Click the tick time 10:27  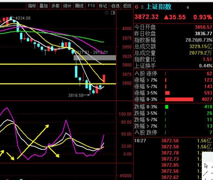coord(140,141)
